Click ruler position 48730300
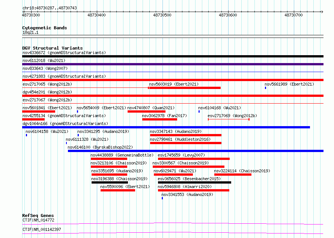 coord(31,15)
